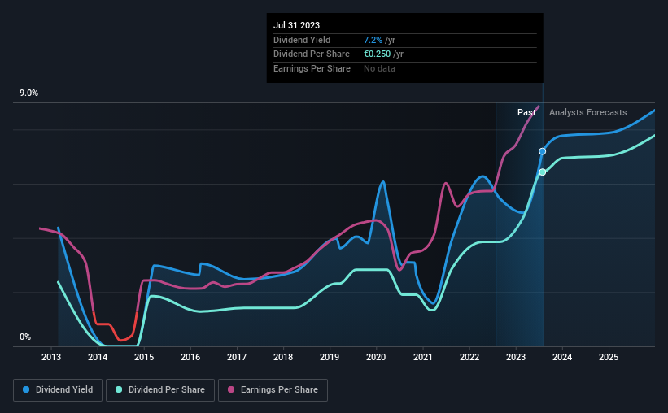The width and height of the screenshot is (668, 413).
Task: Click the Past region label
Action: (x=526, y=112)
